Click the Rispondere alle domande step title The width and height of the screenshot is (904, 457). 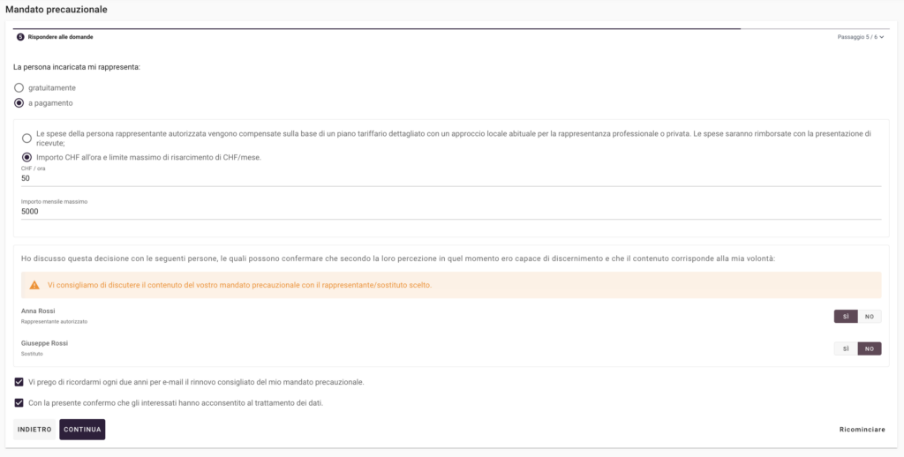point(60,37)
